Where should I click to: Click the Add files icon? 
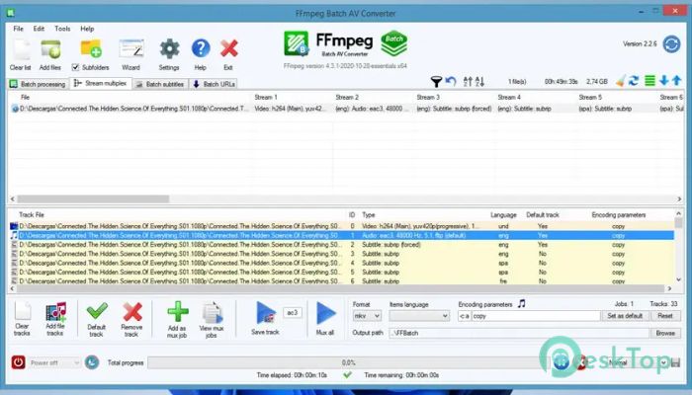(50, 49)
